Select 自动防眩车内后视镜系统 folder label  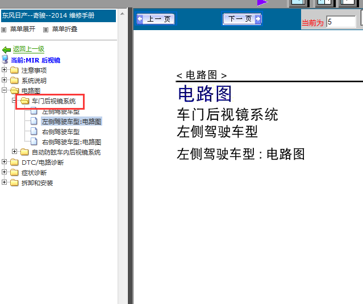[x=66, y=152]
